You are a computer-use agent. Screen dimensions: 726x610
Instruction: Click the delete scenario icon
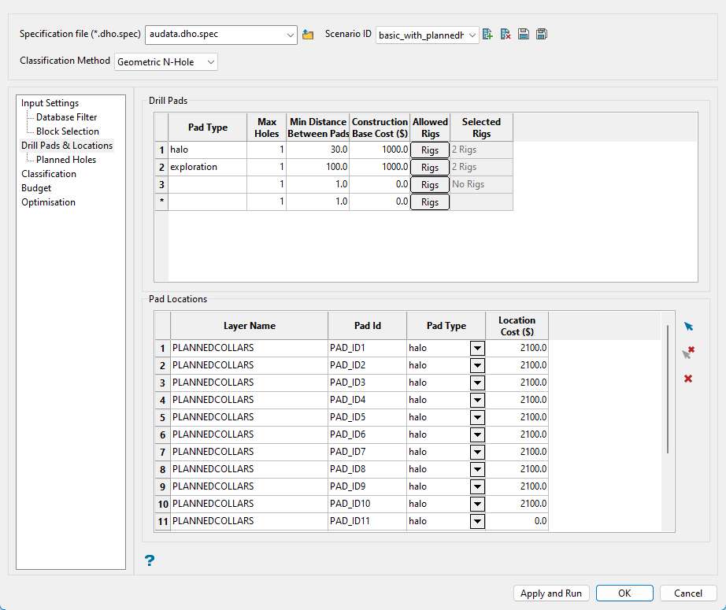(506, 35)
